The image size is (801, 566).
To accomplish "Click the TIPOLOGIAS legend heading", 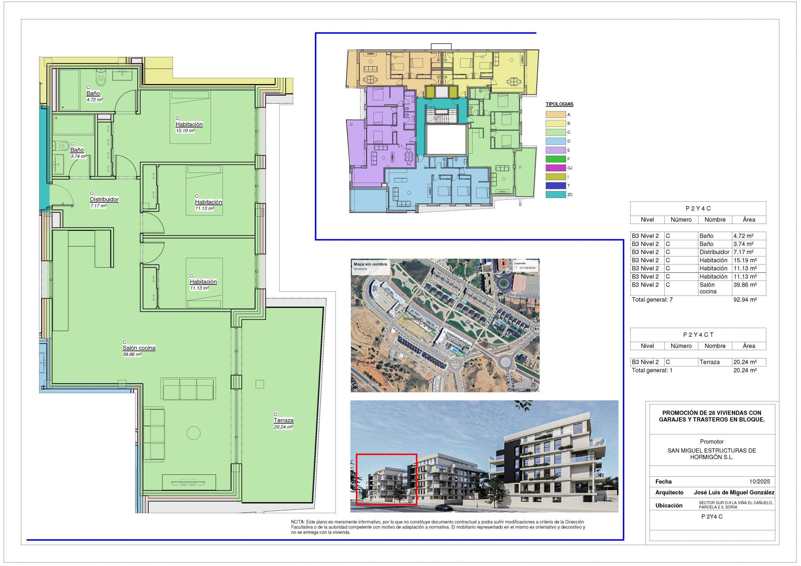I will (x=559, y=104).
